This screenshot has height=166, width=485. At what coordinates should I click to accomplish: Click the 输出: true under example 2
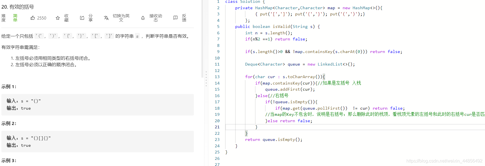[x=19, y=145]
